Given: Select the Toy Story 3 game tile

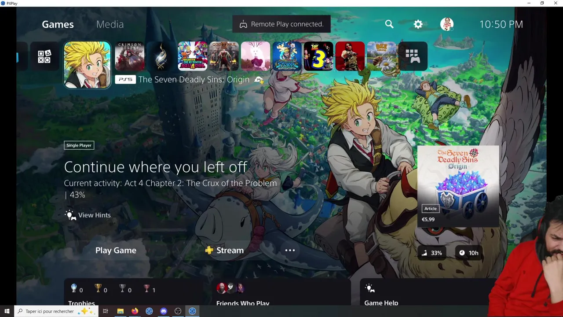Looking at the screenshot, I should (x=318, y=56).
